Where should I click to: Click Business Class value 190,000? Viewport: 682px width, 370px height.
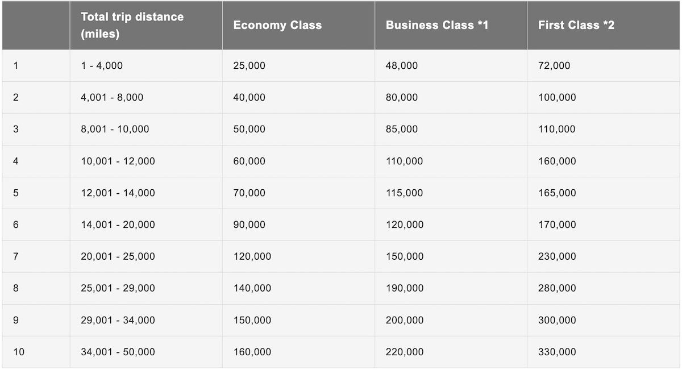(x=404, y=288)
